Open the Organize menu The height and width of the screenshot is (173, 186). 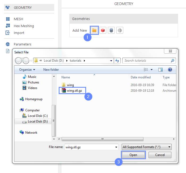click(27, 70)
